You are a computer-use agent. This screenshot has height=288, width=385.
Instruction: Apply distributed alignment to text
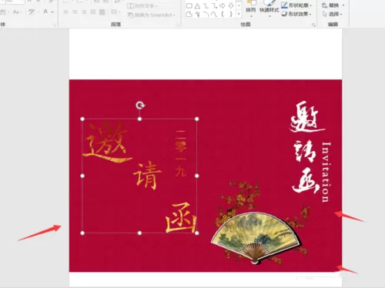tap(102, 12)
